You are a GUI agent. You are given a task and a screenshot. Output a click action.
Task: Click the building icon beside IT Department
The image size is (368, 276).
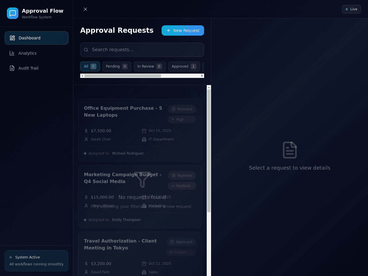[144, 139]
